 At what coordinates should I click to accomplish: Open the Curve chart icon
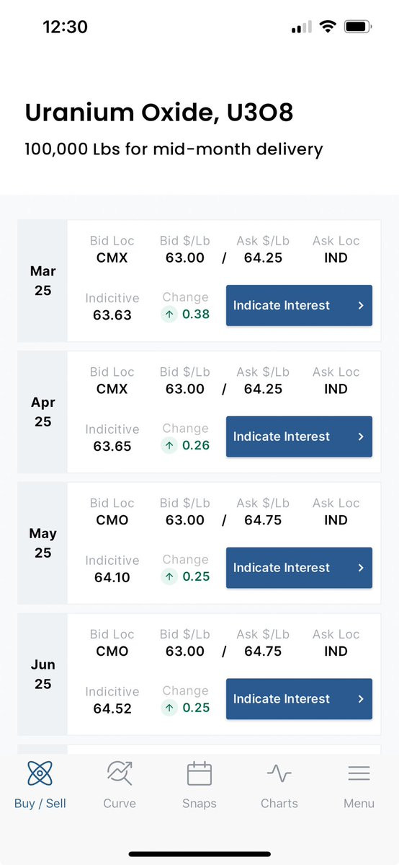pyautogui.click(x=120, y=773)
